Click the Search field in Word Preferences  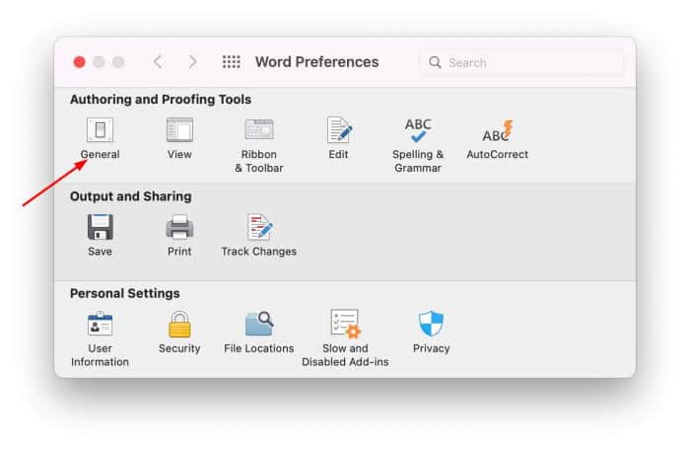coord(521,62)
